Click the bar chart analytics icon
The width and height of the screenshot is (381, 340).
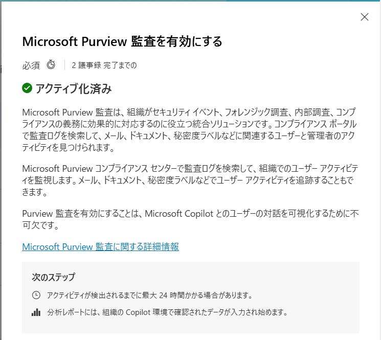pos(36,312)
